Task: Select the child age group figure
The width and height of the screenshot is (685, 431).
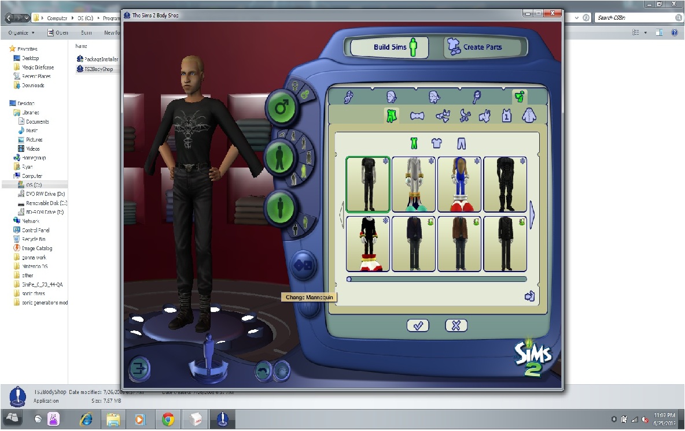Action: (305, 144)
